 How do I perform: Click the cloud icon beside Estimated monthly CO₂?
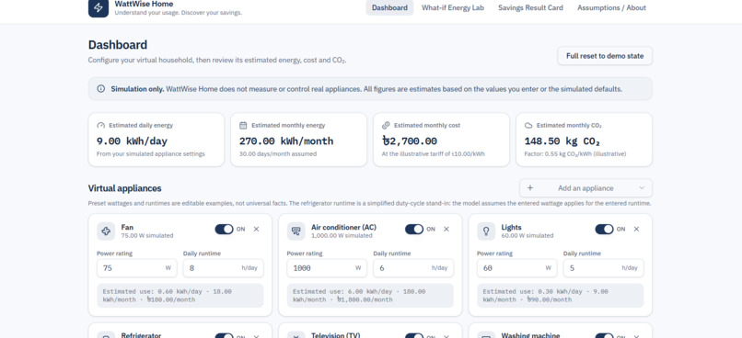coord(528,126)
